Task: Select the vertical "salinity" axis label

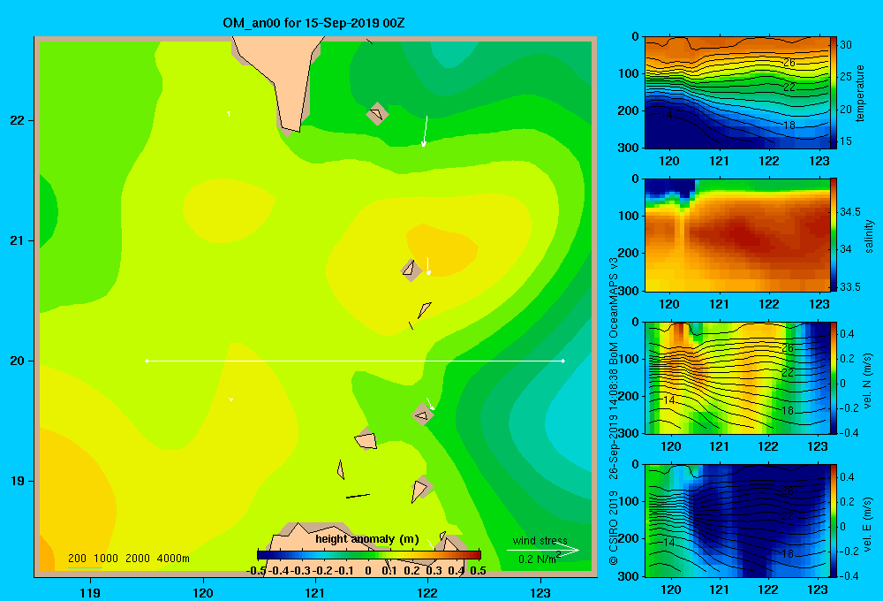Action: [869, 236]
